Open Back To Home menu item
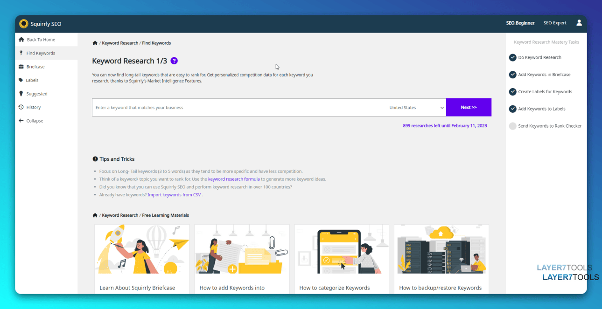This screenshot has width=602, height=309. [46, 40]
